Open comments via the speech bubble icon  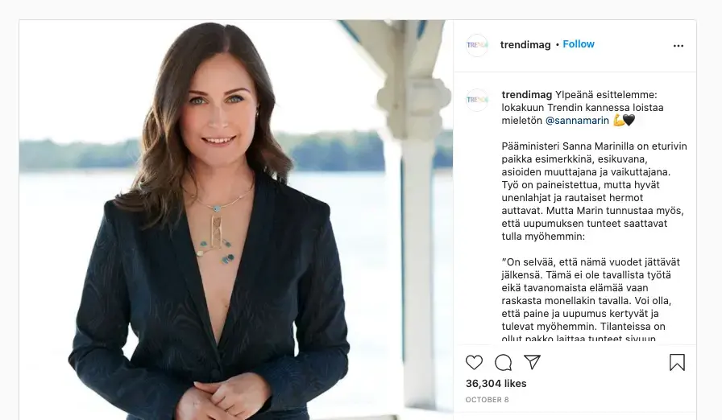pos(503,362)
